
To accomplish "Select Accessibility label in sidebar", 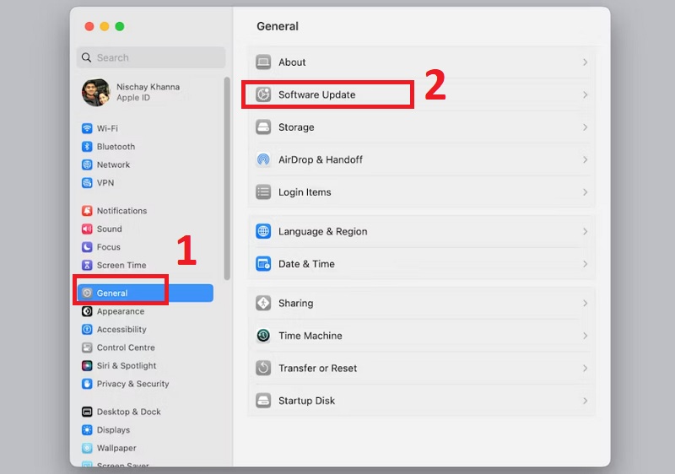I will [121, 330].
